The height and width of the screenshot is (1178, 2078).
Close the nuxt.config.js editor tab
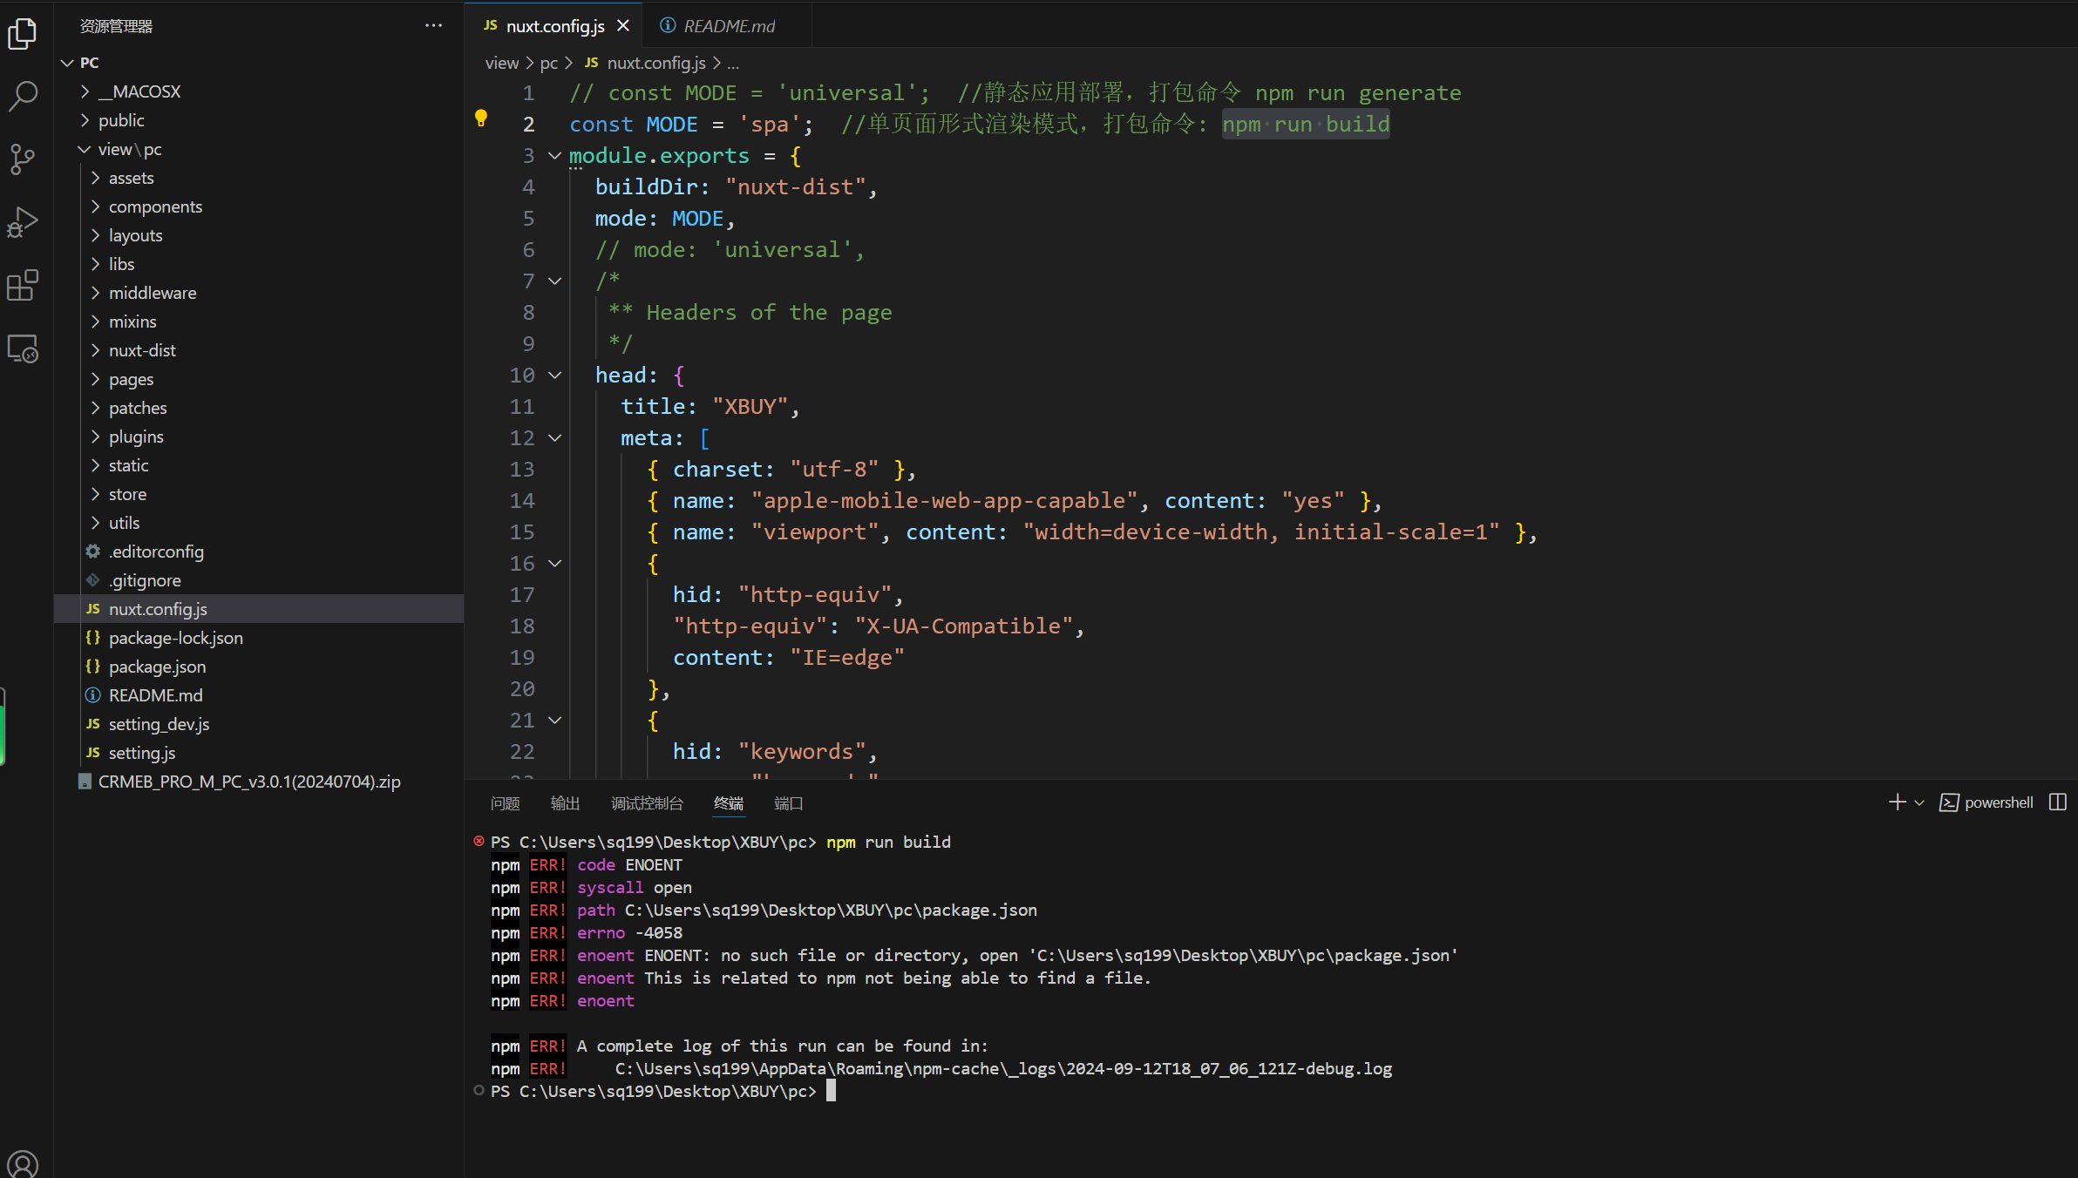[x=623, y=26]
